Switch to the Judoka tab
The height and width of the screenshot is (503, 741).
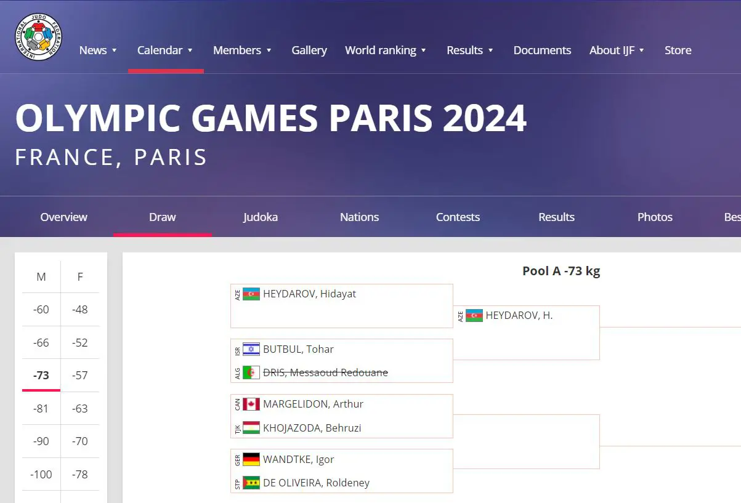click(261, 217)
